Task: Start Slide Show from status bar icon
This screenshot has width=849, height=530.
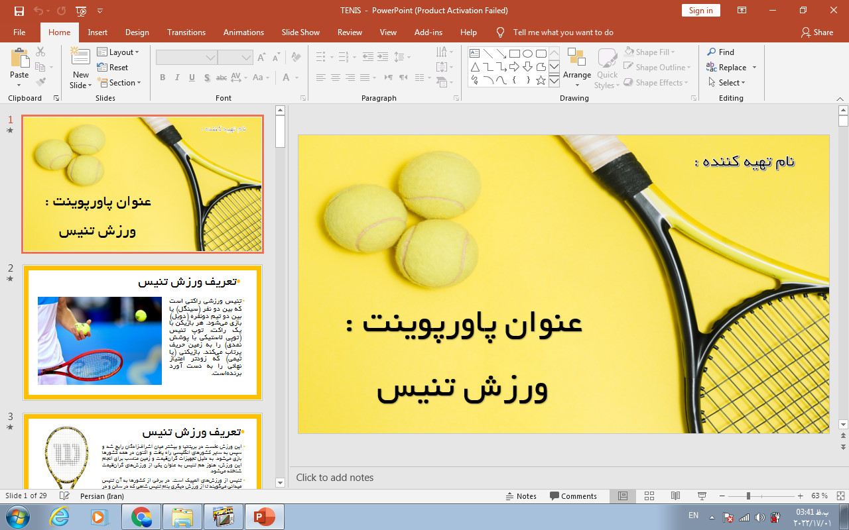Action: coord(702,496)
